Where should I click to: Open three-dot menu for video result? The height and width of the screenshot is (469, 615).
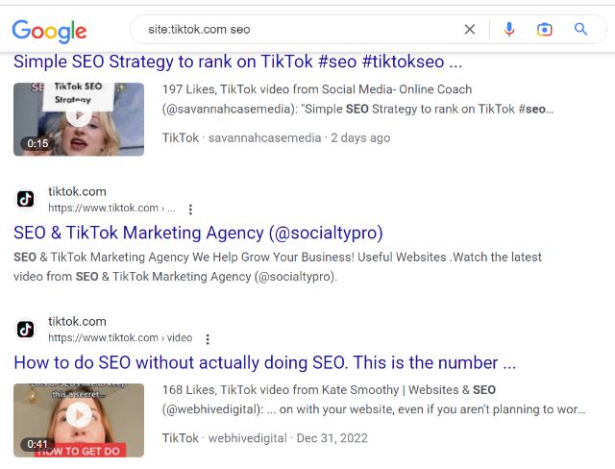click(208, 339)
